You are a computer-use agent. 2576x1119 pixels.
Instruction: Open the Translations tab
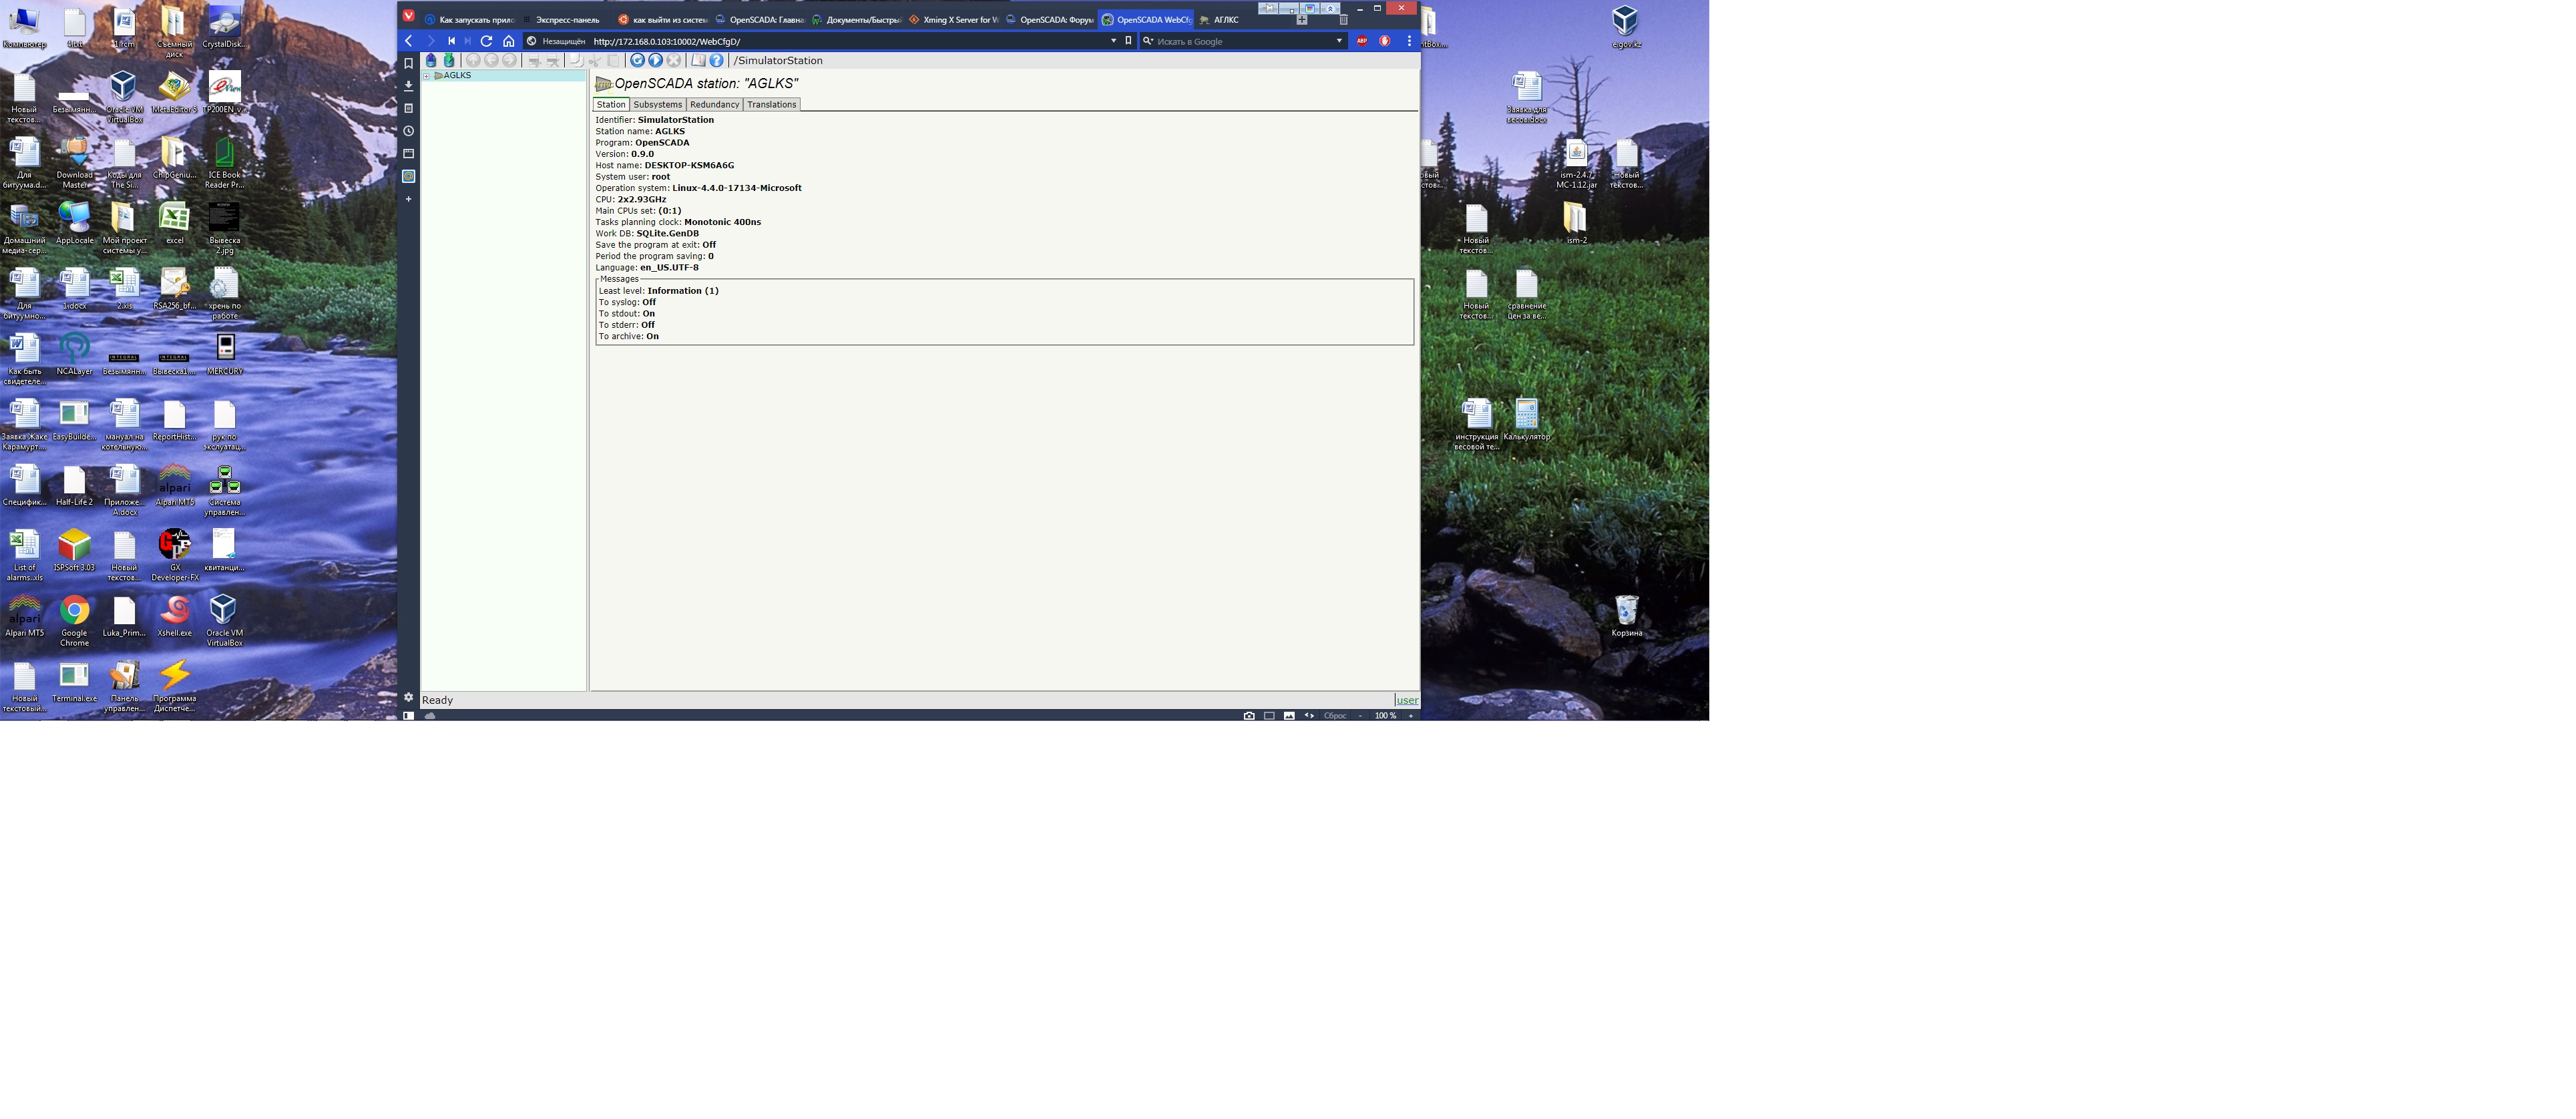click(x=771, y=105)
